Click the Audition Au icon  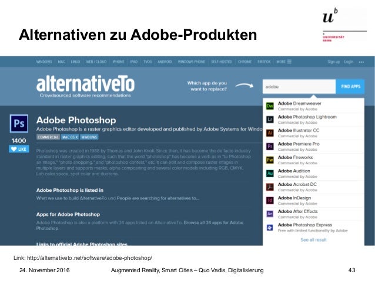coord(270,173)
